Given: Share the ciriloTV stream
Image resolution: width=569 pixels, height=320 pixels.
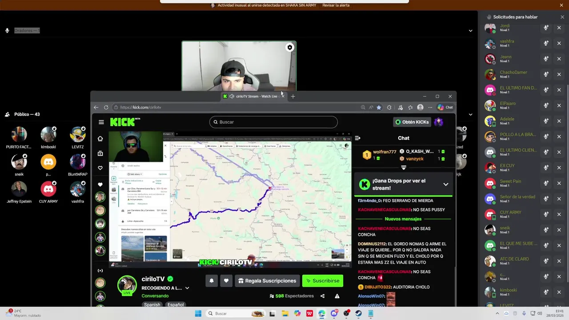Looking at the screenshot, I should pyautogui.click(x=322, y=296).
